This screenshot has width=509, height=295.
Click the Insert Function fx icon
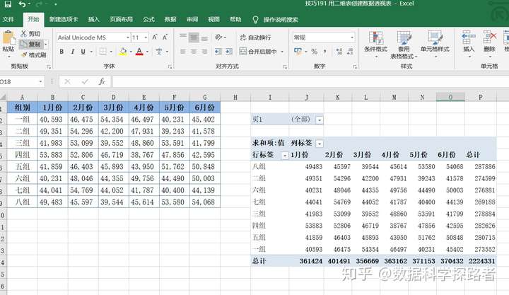click(x=102, y=81)
